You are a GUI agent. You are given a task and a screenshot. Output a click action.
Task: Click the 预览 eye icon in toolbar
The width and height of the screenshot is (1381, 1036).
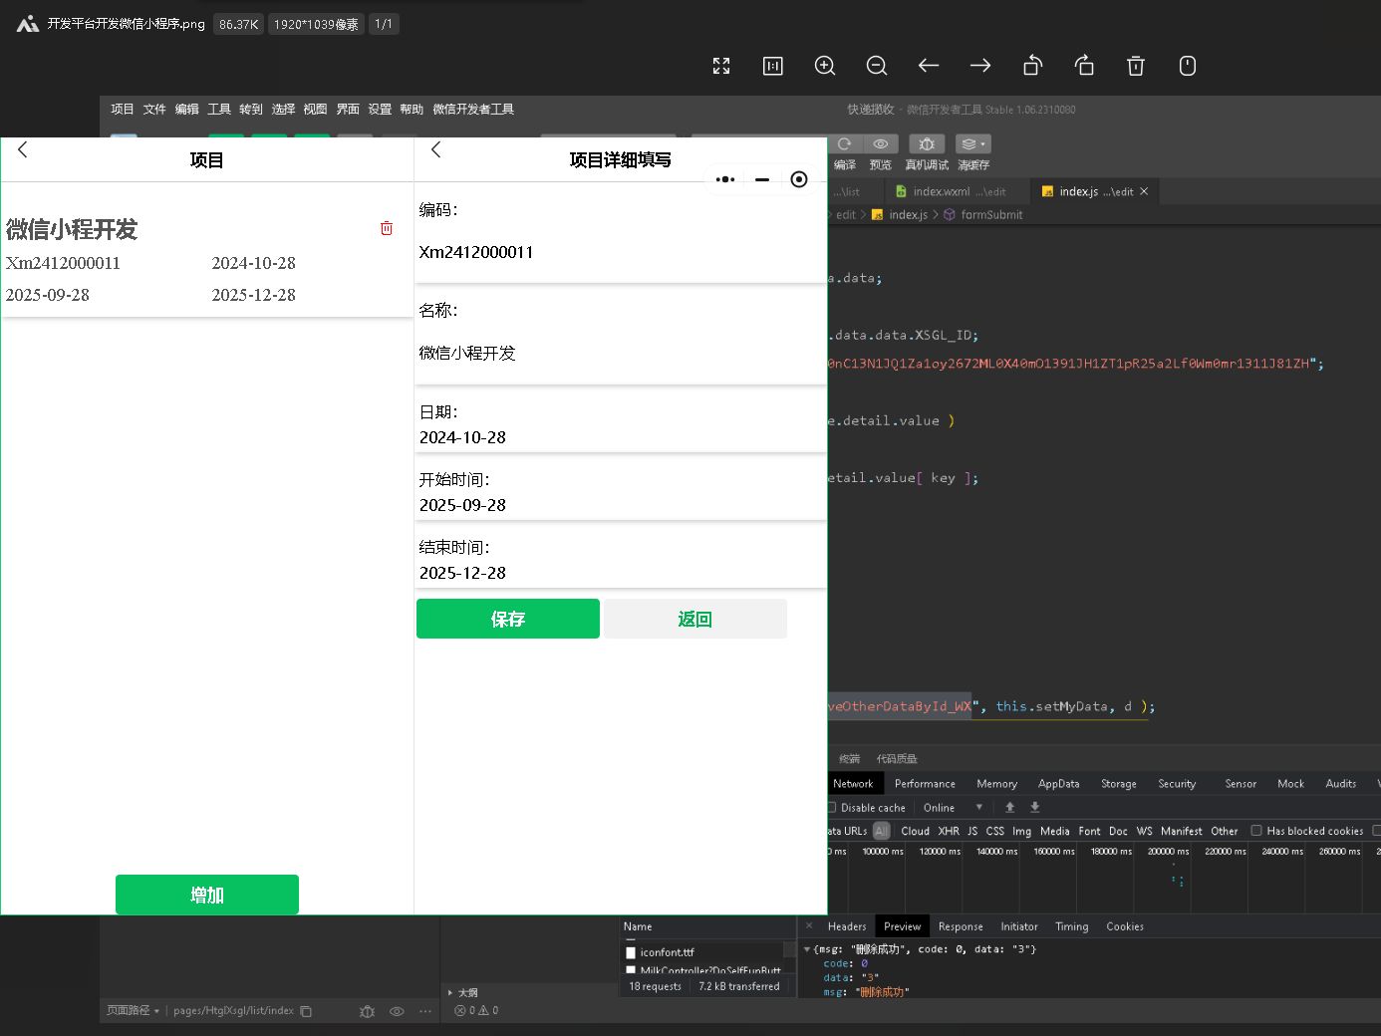pyautogui.click(x=881, y=144)
